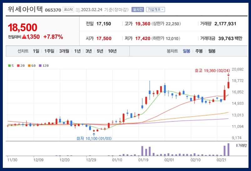The width and height of the screenshot is (251, 171).
Task: Open the 기업개요 dropdown
Action: [156, 9]
